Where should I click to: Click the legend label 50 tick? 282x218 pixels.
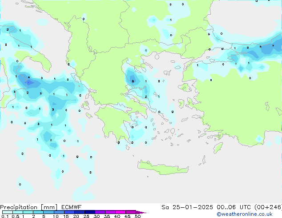137,216
